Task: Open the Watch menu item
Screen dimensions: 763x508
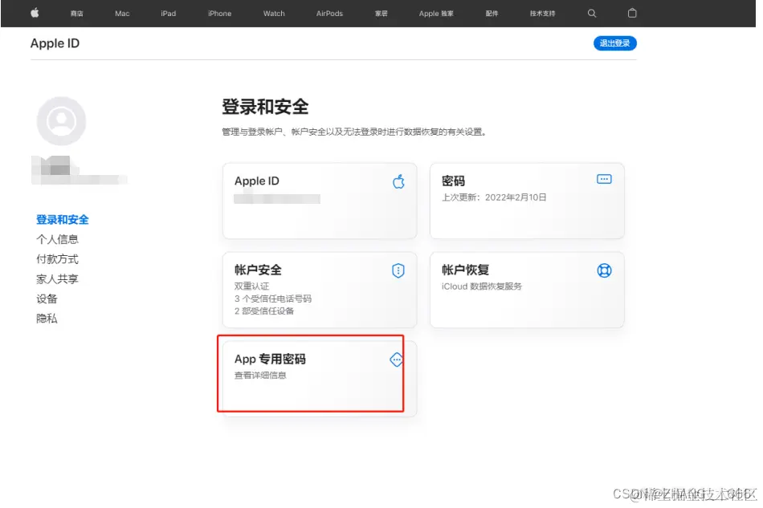Action: [x=274, y=14]
